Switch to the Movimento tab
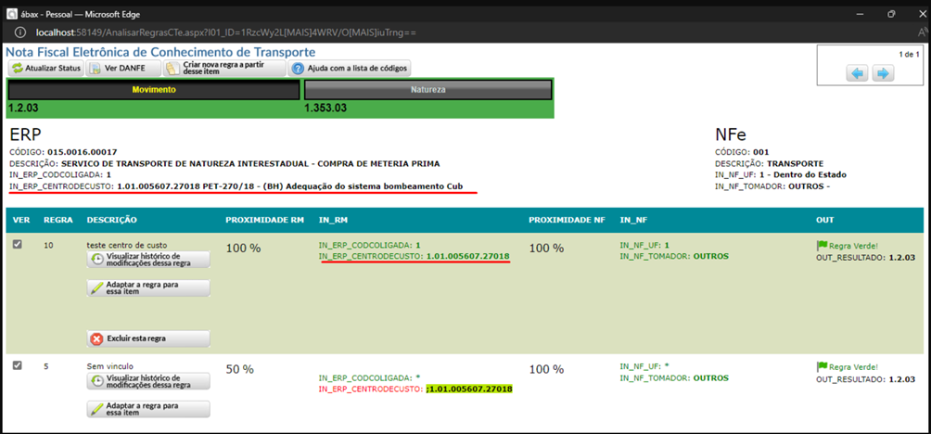This screenshot has height=434, width=931. coord(154,90)
